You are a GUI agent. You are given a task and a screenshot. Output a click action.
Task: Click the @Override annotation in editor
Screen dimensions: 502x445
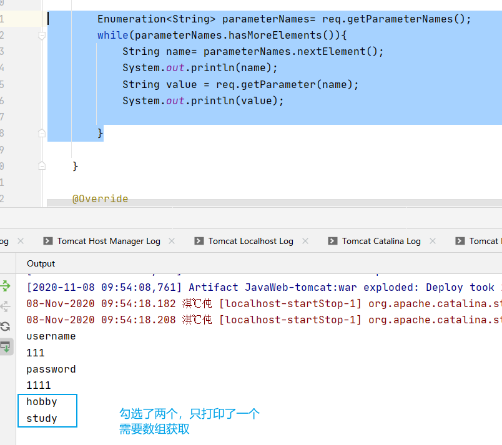click(100, 198)
